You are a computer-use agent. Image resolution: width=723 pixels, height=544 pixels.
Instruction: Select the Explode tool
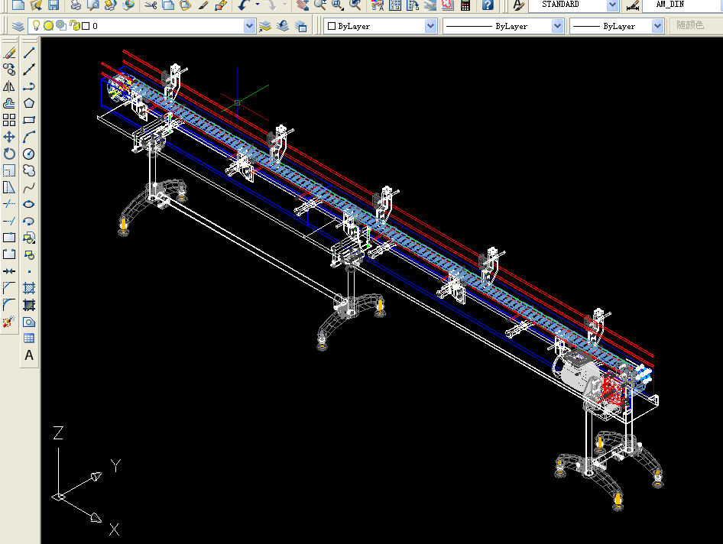[x=9, y=322]
